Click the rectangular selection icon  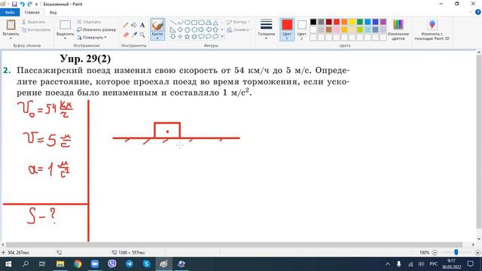pos(66,25)
